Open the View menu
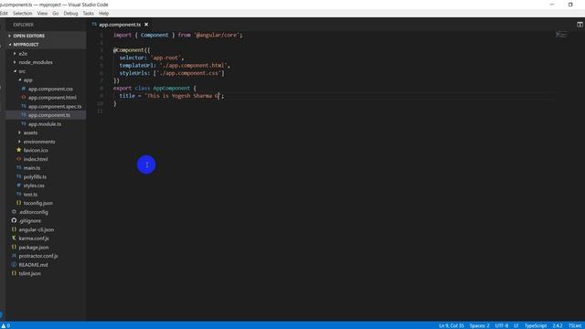 pyautogui.click(x=42, y=14)
